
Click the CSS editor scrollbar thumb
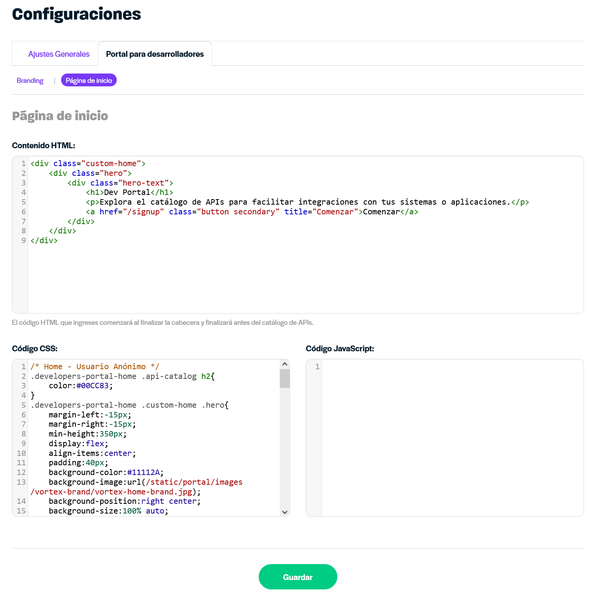click(285, 379)
